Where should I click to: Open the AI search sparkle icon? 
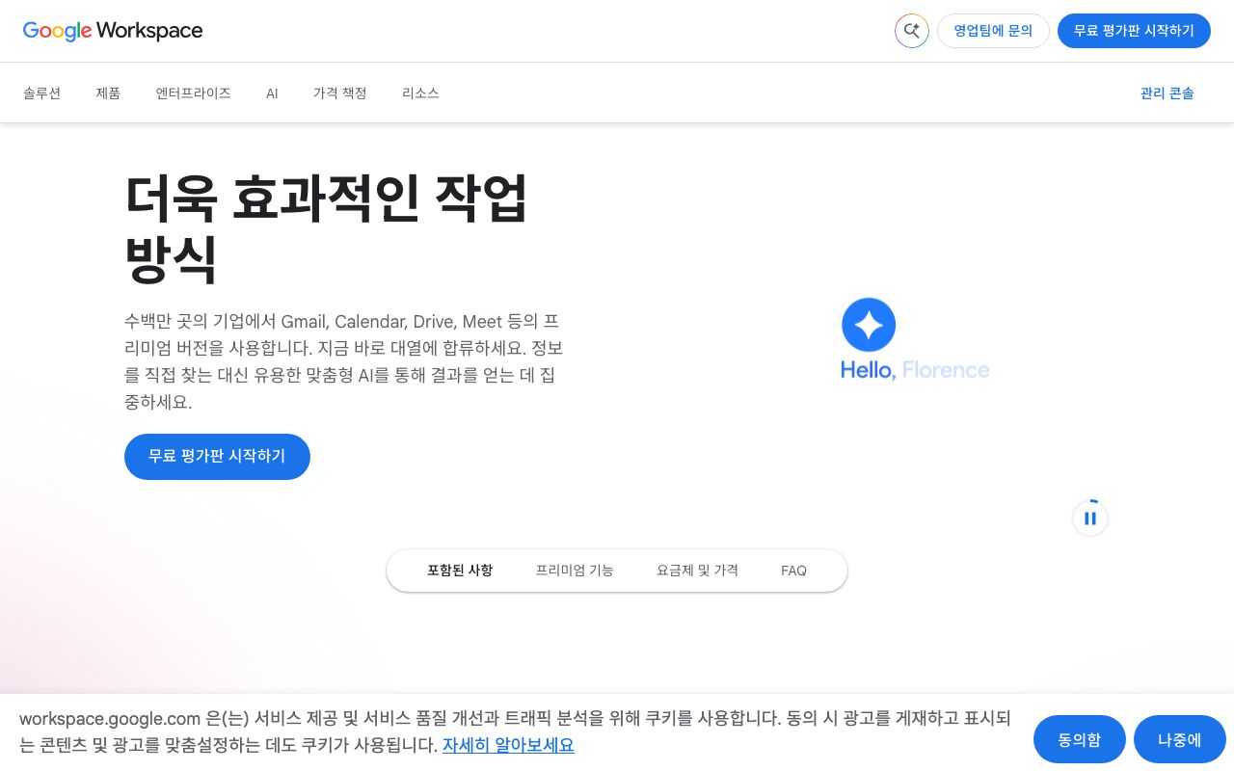click(x=912, y=31)
